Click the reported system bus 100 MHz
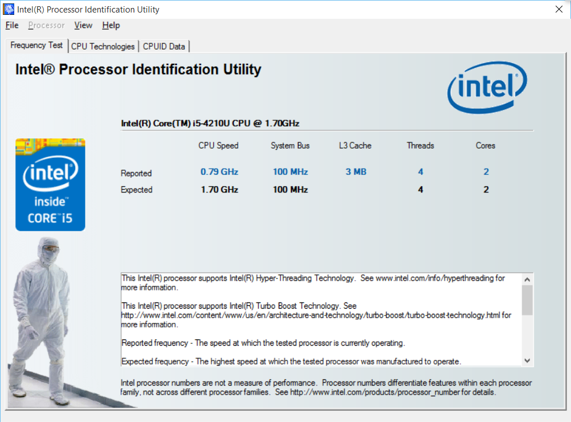Viewport: 571px width, 422px height. [290, 172]
